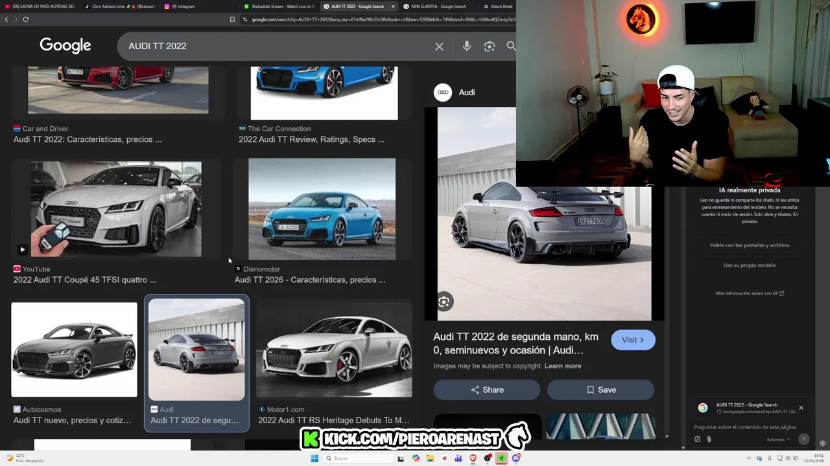830x466 pixels.
Task: Open File Explorer from the taskbar
Action: pos(431,458)
